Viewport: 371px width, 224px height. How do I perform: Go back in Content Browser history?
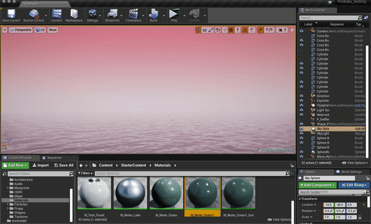click(81, 165)
